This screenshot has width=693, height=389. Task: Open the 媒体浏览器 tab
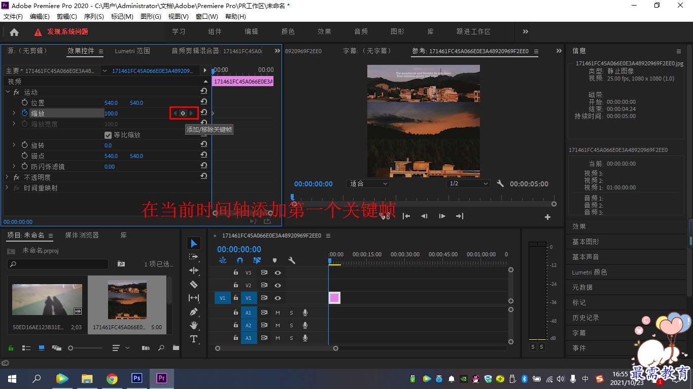[82, 235]
